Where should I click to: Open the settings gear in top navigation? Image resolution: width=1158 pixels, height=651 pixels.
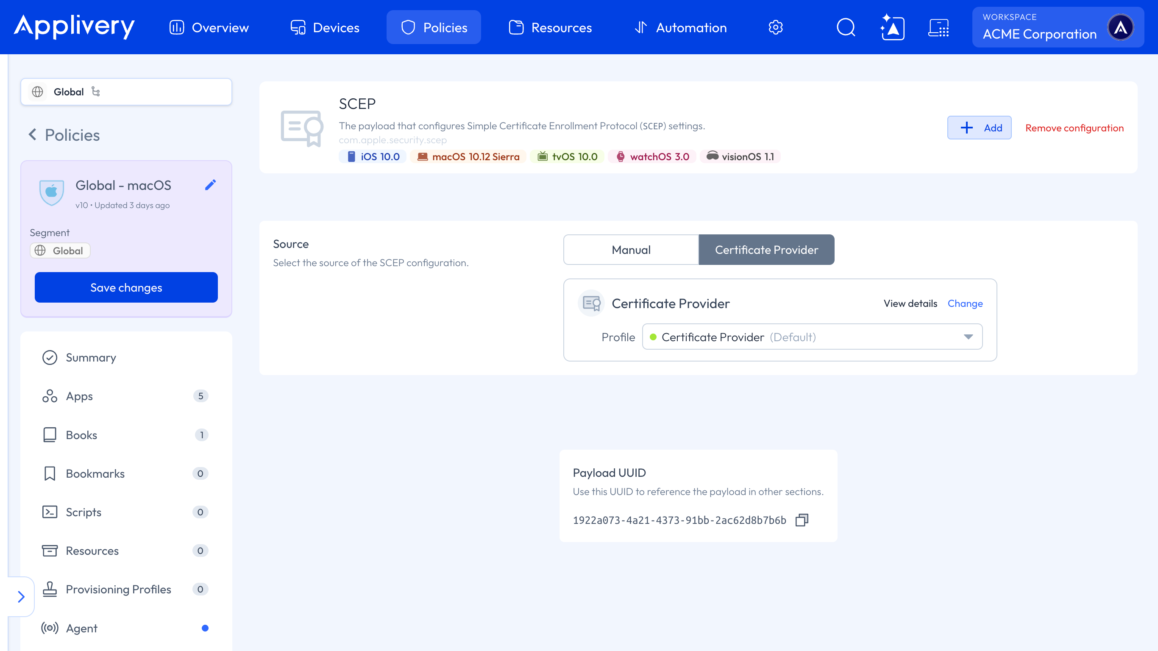pos(775,28)
